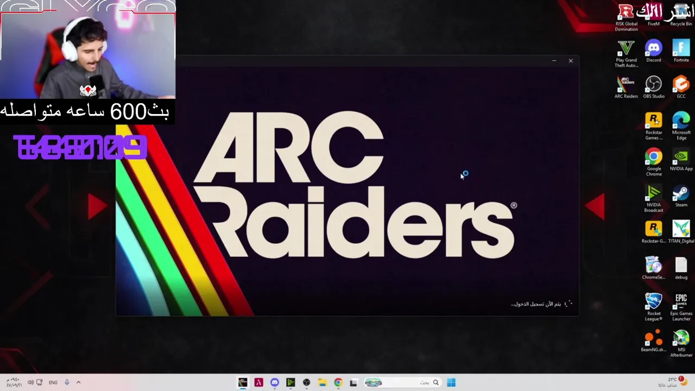Open the Discord desktop shortcut
The width and height of the screenshot is (695, 391).
pyautogui.click(x=654, y=52)
